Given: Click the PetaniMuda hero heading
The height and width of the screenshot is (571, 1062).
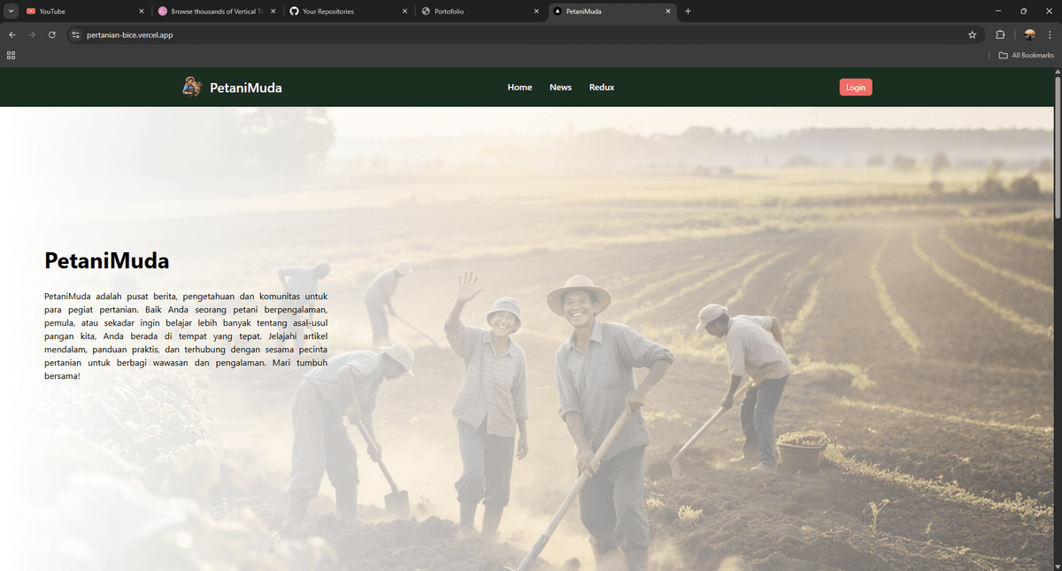Looking at the screenshot, I should coord(106,260).
